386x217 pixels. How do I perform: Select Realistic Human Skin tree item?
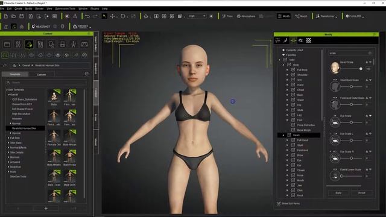point(24,128)
